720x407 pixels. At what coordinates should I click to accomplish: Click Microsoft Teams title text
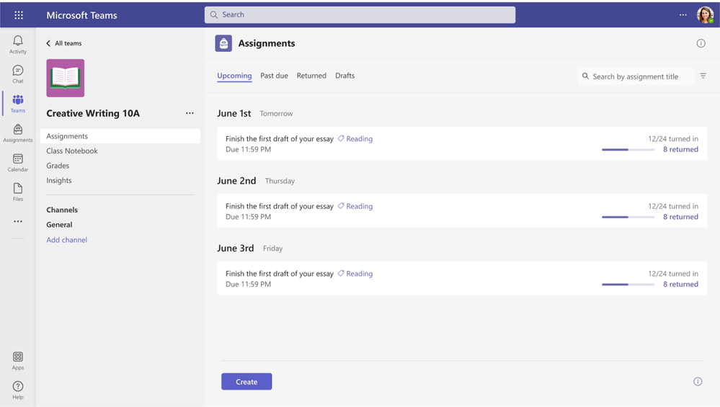pyautogui.click(x=81, y=15)
